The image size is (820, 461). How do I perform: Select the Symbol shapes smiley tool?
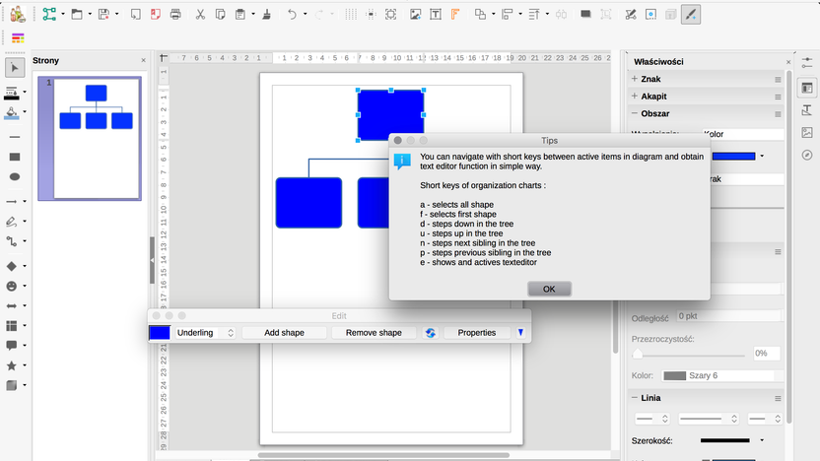[x=12, y=286]
